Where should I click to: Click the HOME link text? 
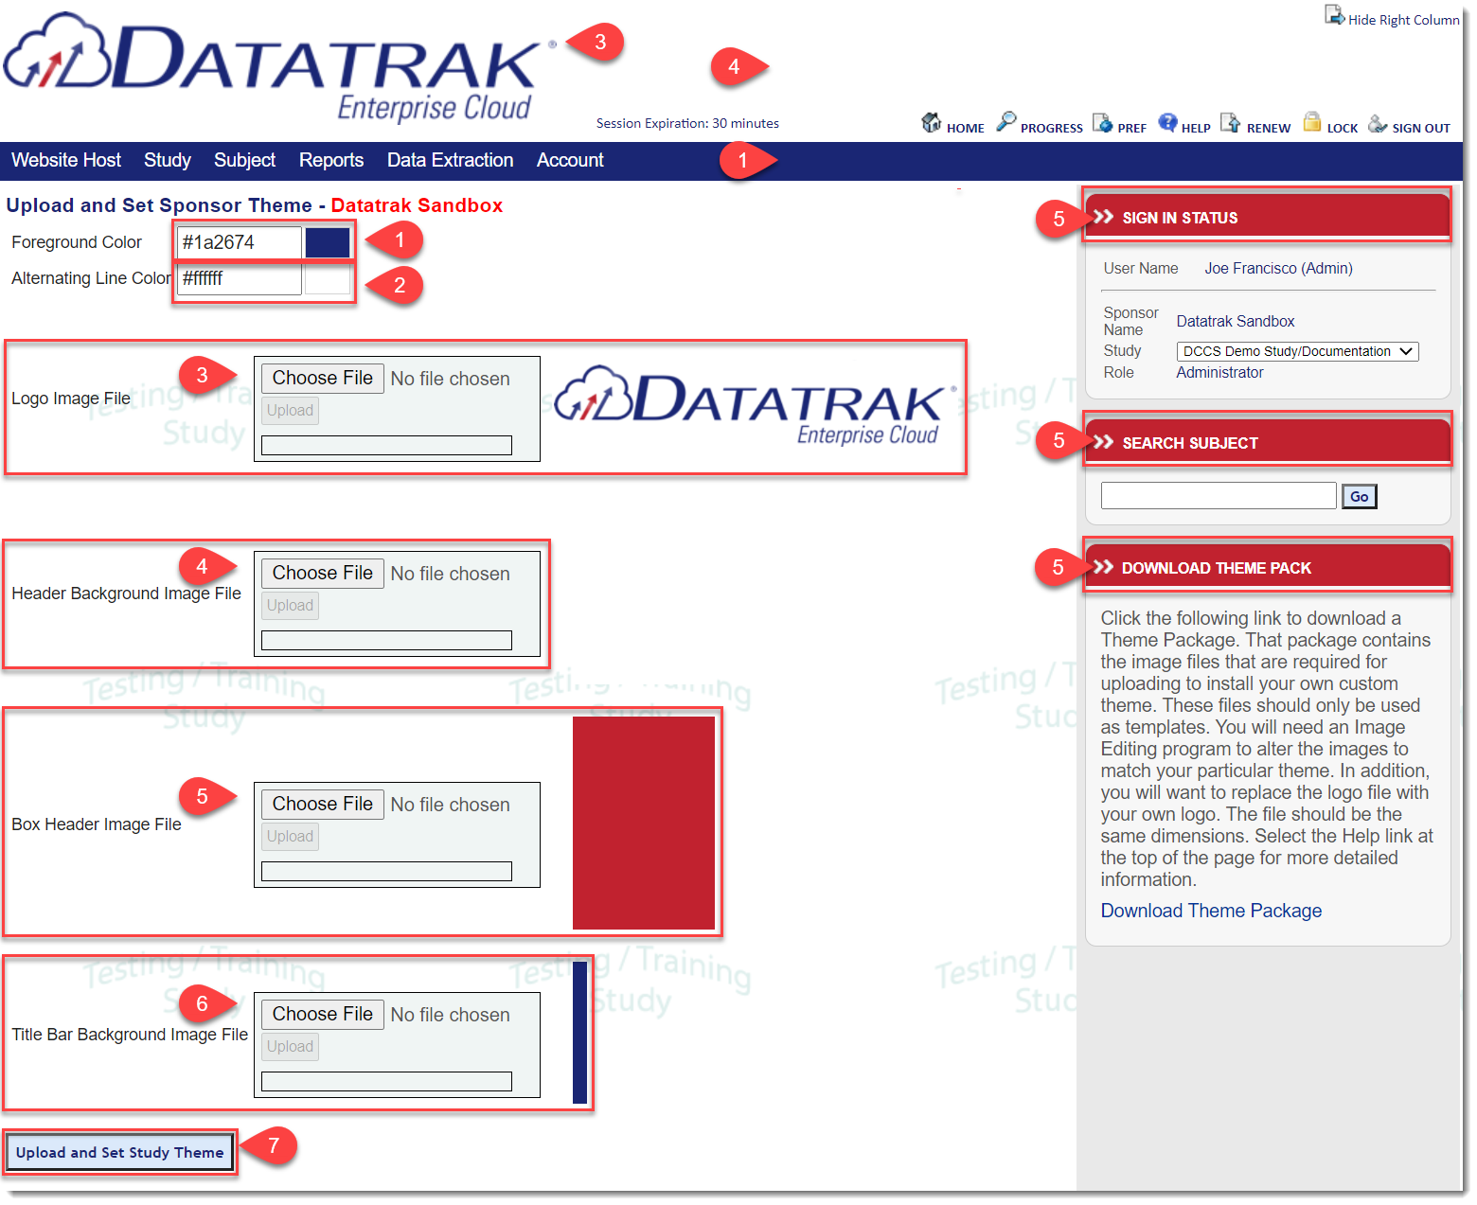click(x=965, y=128)
